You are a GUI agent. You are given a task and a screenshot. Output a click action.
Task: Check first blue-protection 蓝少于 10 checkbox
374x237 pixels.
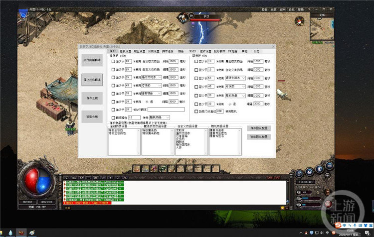point(196,61)
